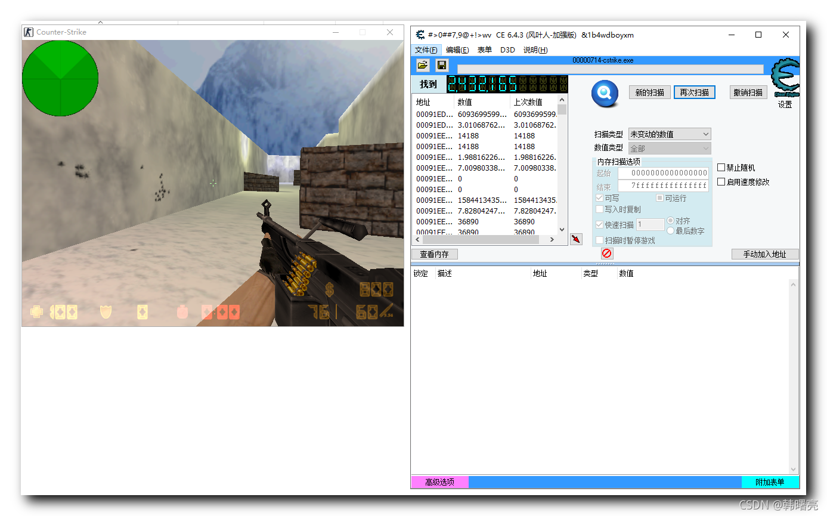Click the scan progress bar

coord(610,69)
